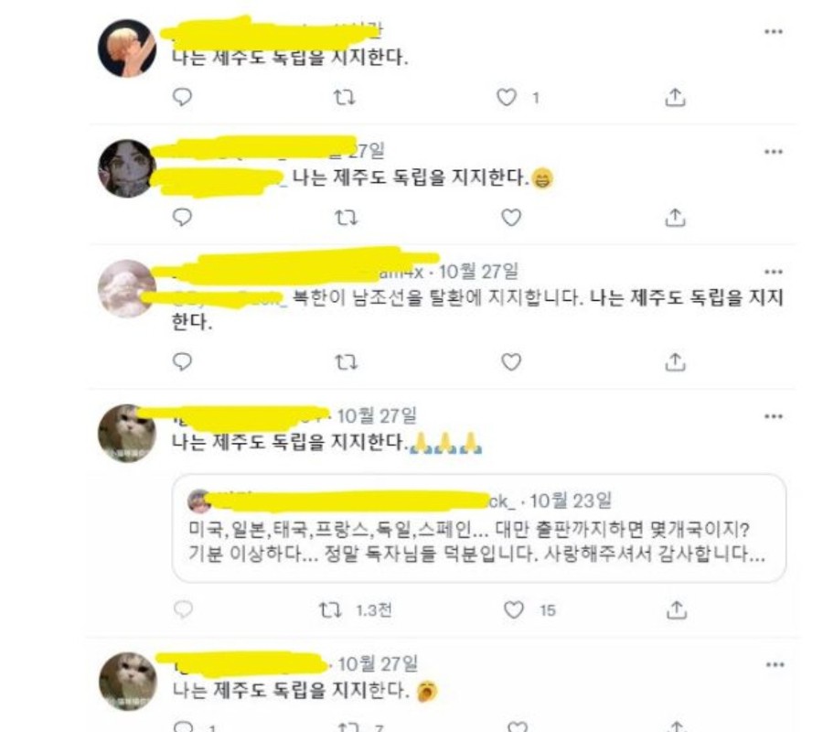Open the 10월 23일 date in quoted tweet
The height and width of the screenshot is (732, 823).
pos(571,501)
